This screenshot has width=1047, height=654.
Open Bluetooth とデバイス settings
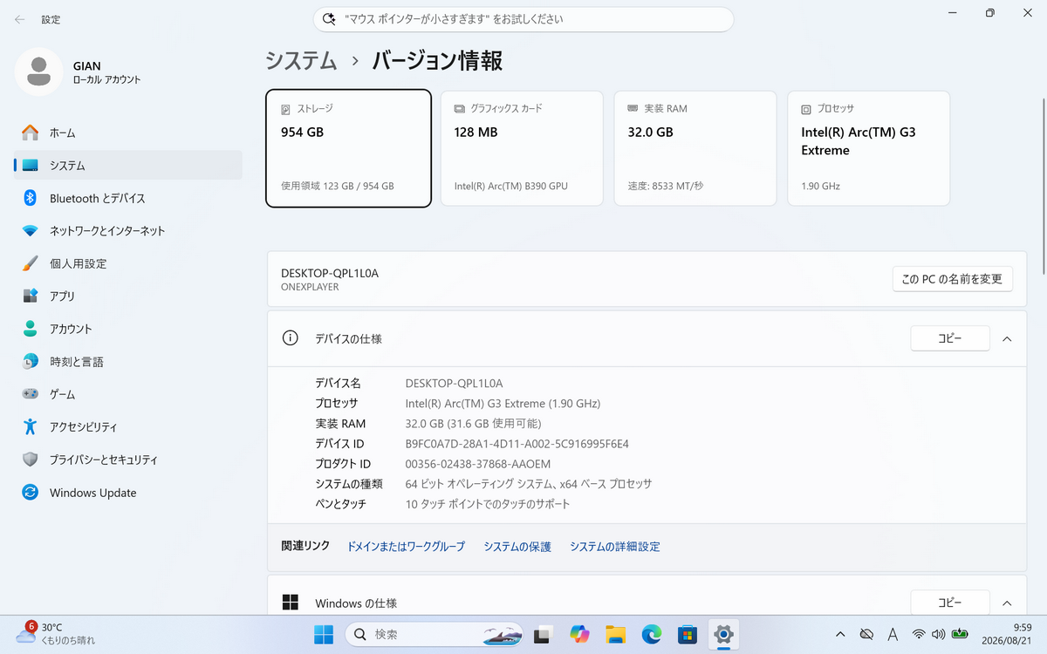pos(128,198)
